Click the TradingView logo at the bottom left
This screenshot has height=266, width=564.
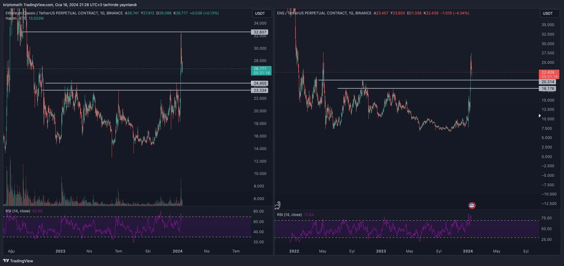click(x=18, y=261)
